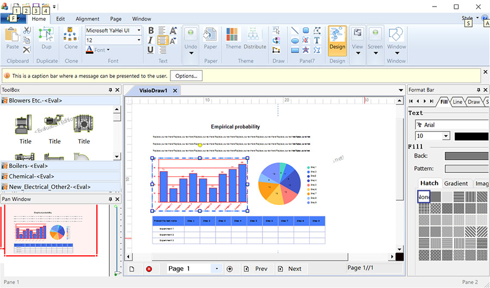Viewport: 490px width, 288px height.
Task: Open the Alignment ribbon tab
Action: tap(88, 19)
